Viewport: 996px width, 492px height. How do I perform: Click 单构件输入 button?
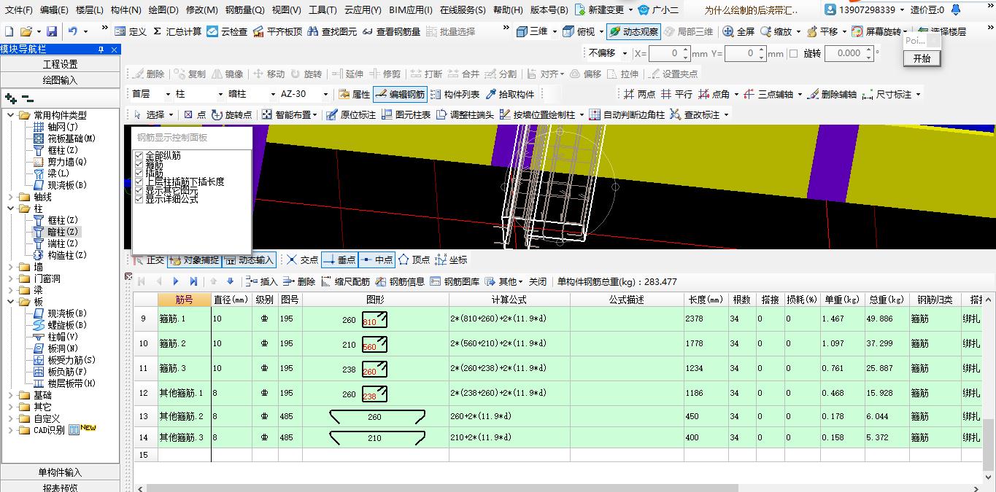(60, 472)
